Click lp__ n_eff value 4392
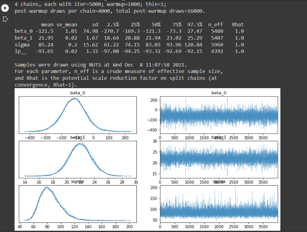The width and height of the screenshot is (307, 232). pos(217,51)
